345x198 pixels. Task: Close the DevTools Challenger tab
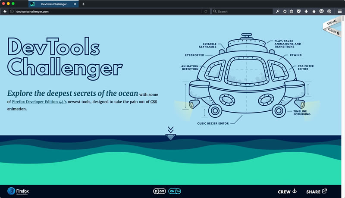[x=75, y=4]
